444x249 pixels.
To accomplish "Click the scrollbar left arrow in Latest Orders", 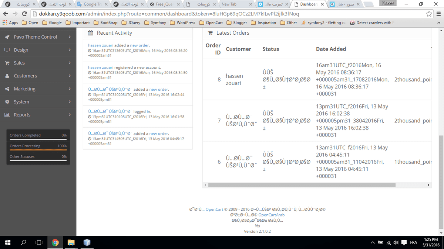I will coord(205,185).
